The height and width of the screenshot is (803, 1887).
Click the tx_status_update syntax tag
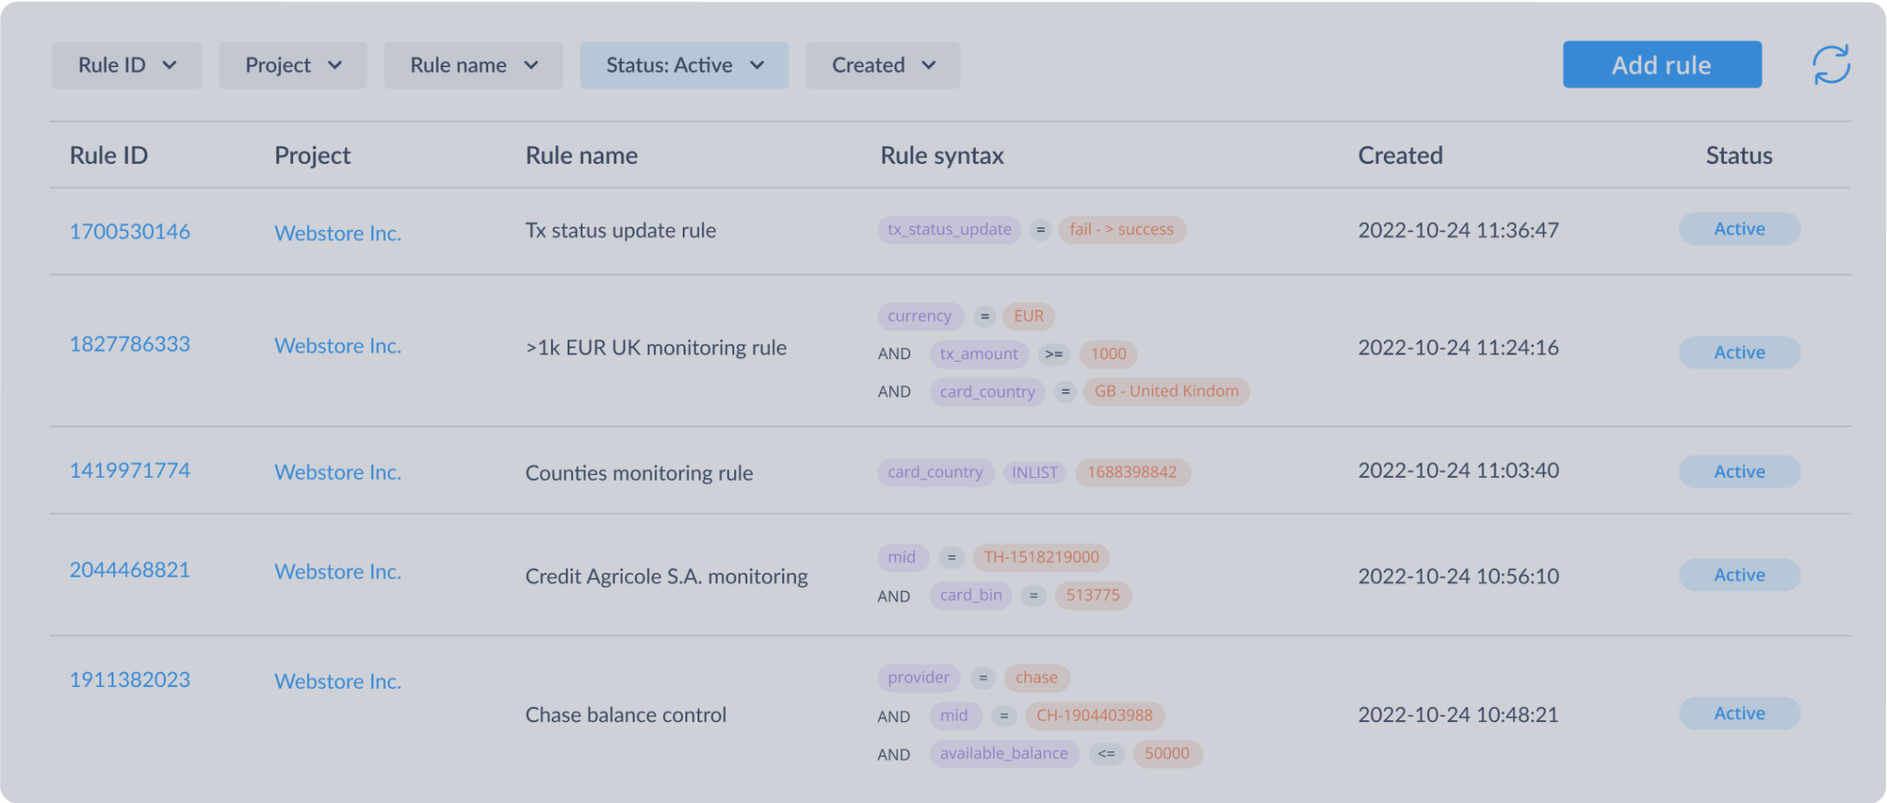coord(949,229)
